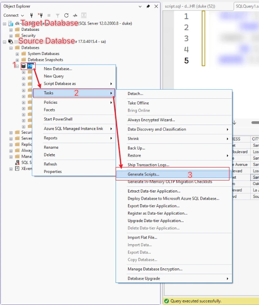The height and width of the screenshot is (305, 259).
Task: Select System Databases tree item
Action: (x=44, y=54)
